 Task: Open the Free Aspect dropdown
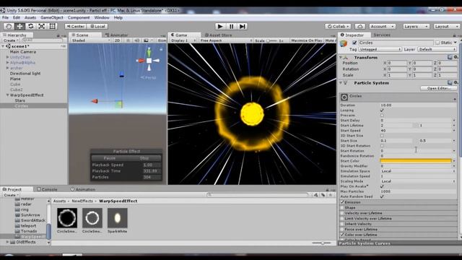(x=226, y=40)
